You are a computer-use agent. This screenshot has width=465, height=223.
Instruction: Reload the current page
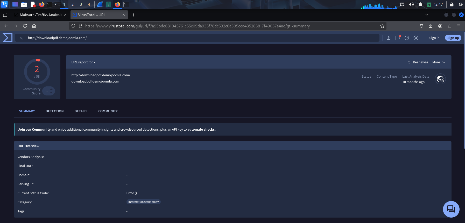(25, 26)
